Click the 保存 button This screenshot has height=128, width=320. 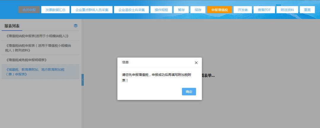coord(198,10)
